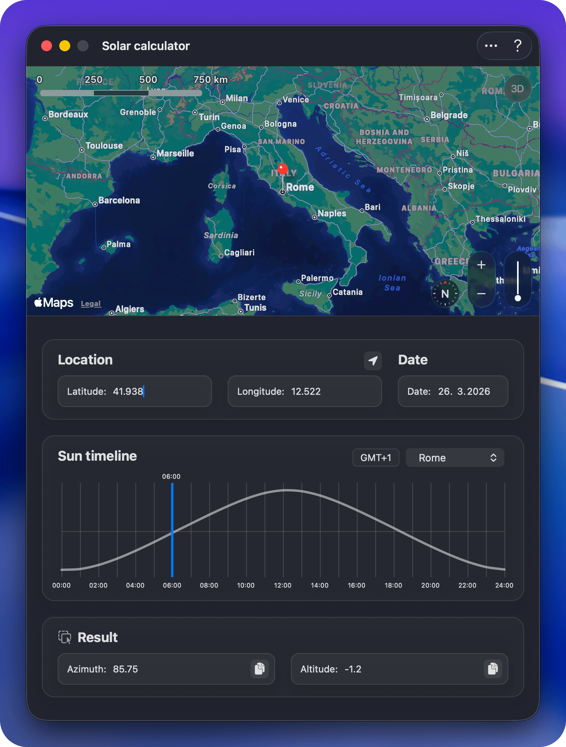The image size is (566, 747).
Task: Open the Rome city dropdown
Action: pyautogui.click(x=455, y=458)
